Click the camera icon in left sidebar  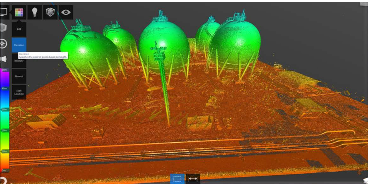[3, 59]
